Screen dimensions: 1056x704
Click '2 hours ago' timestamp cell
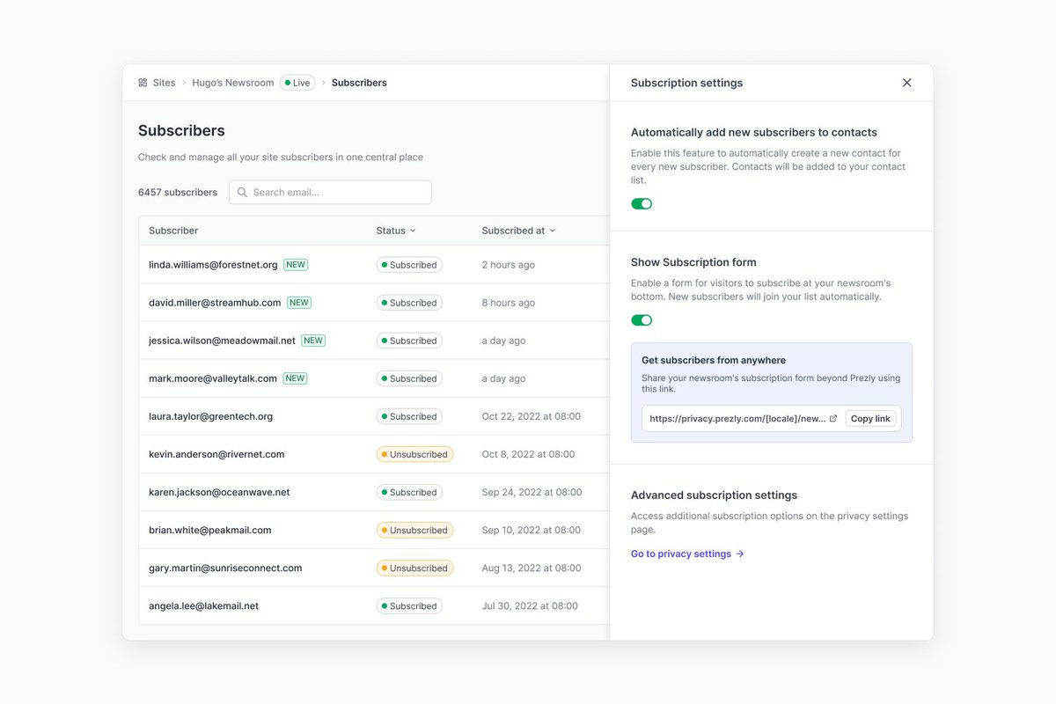tap(508, 265)
